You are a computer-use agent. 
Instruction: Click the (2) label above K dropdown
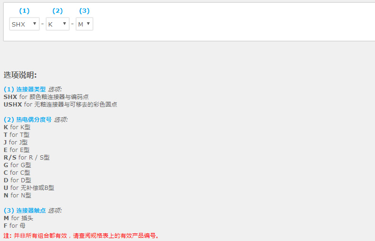point(57,11)
